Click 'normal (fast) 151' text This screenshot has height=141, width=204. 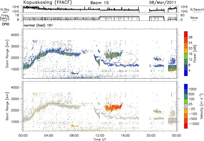point(39,25)
